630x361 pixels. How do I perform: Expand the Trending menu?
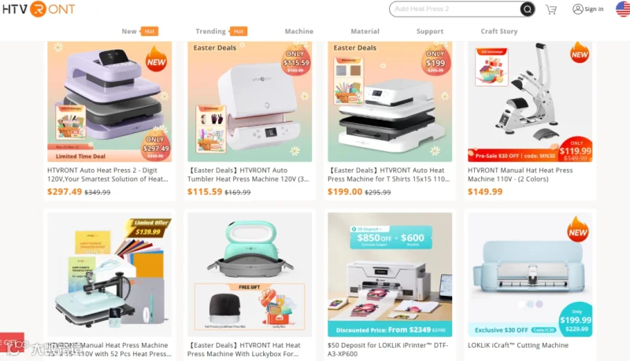click(x=210, y=31)
